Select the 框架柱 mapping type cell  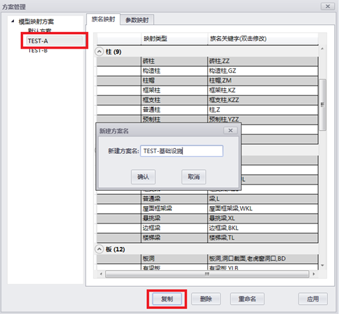[x=174, y=91]
